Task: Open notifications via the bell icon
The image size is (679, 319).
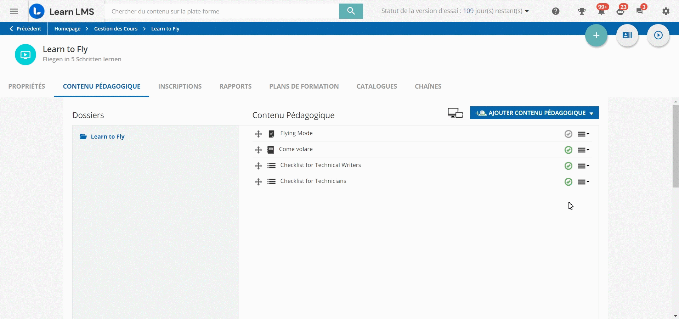Action: pyautogui.click(x=601, y=11)
